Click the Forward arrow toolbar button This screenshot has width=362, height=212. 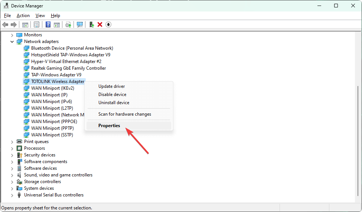[x=14, y=24]
